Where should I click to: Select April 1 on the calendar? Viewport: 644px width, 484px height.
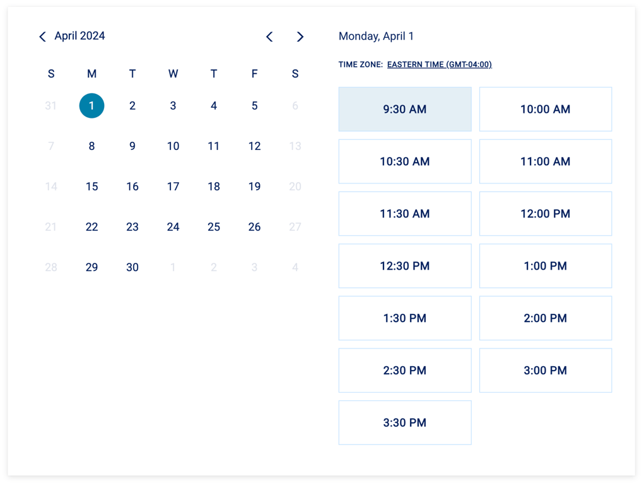coord(91,106)
